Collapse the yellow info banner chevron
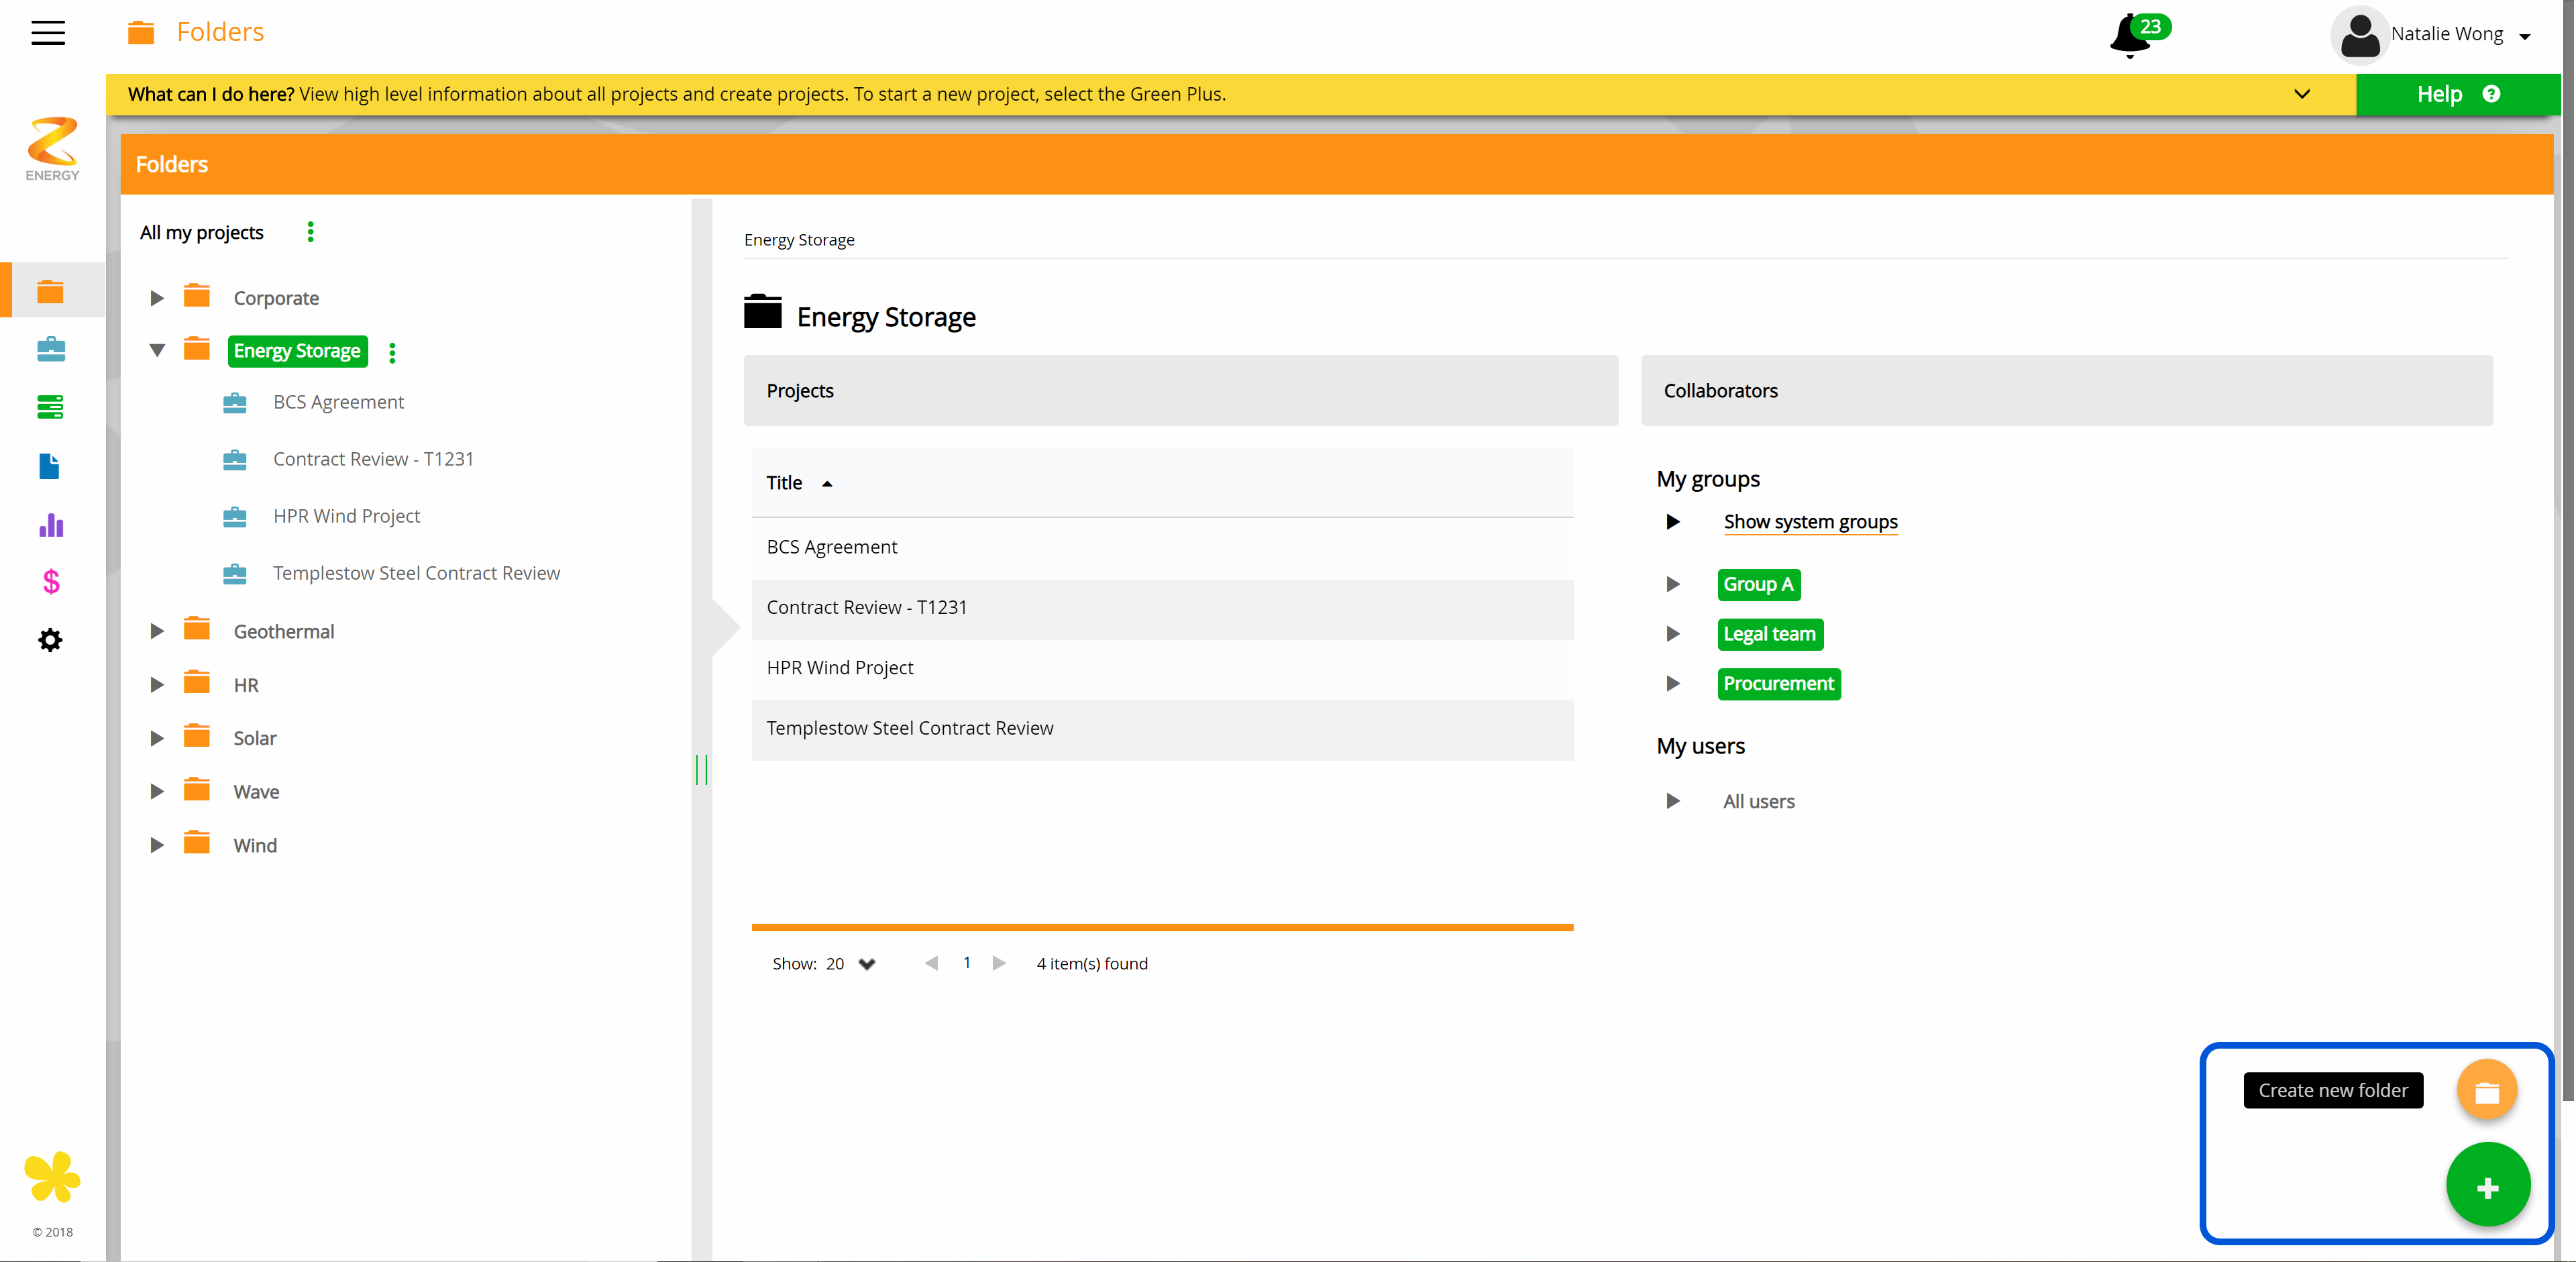Viewport: 2576px width, 1262px height. [x=2302, y=94]
